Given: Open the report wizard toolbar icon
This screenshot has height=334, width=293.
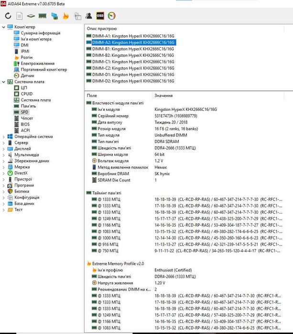Looking at the screenshot, I should [77, 16].
